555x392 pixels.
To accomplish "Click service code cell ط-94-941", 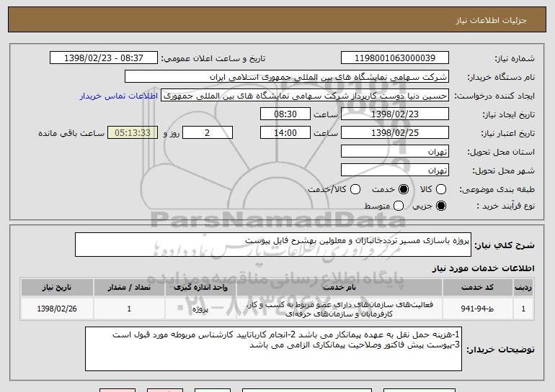I will (477, 309).
